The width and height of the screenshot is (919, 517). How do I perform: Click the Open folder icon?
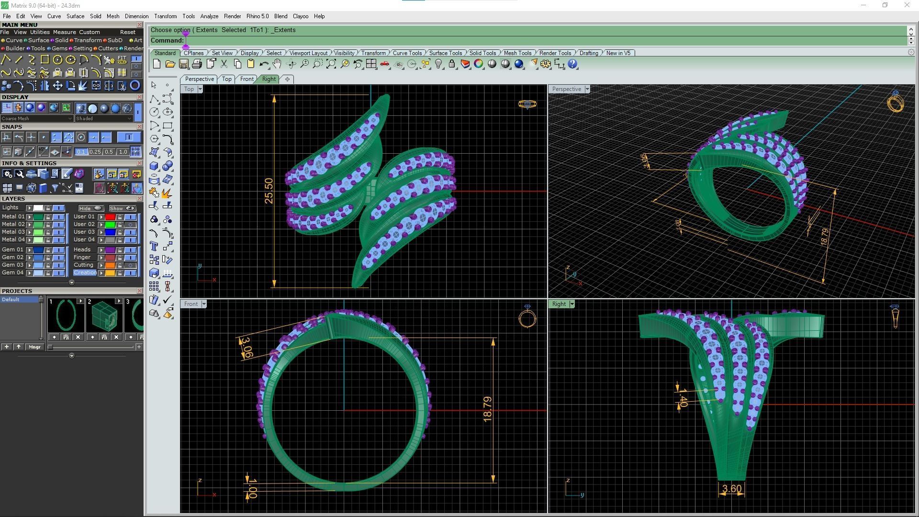pyautogui.click(x=170, y=64)
